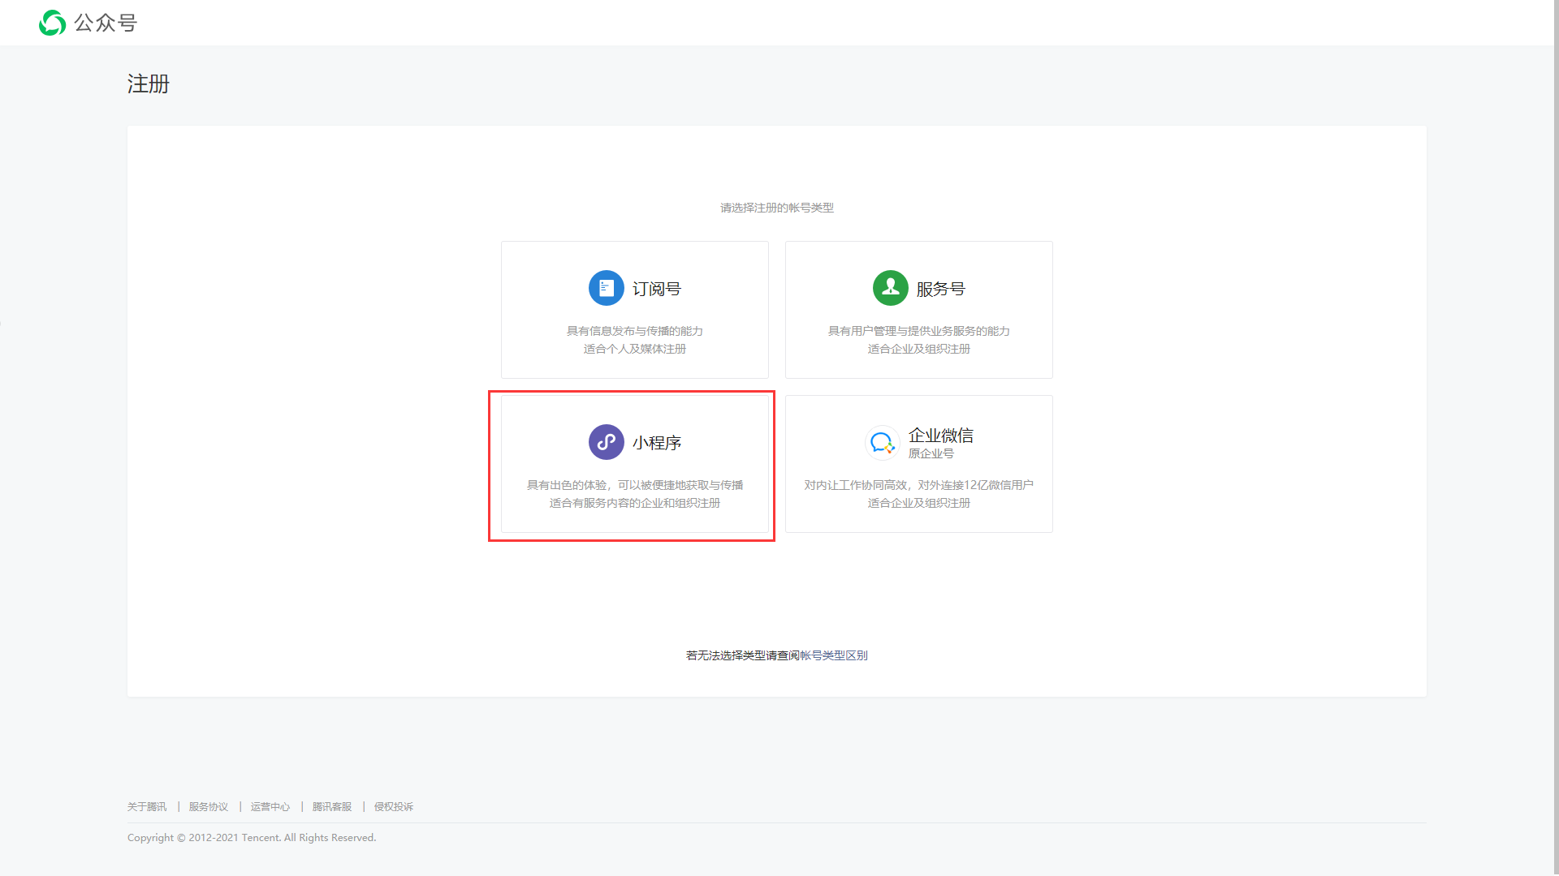Screen dimensions: 1559x876
Task: Visit the 腾讯客服 footer link
Action: pyautogui.click(x=332, y=807)
